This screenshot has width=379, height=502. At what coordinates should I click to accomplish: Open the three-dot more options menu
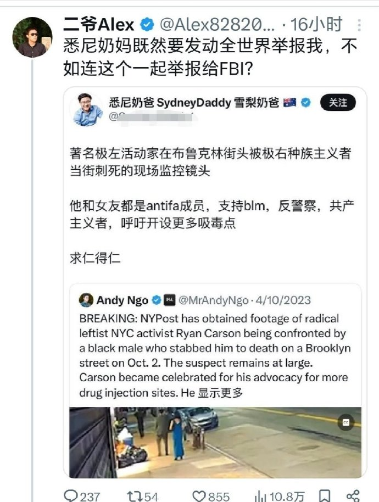(359, 25)
